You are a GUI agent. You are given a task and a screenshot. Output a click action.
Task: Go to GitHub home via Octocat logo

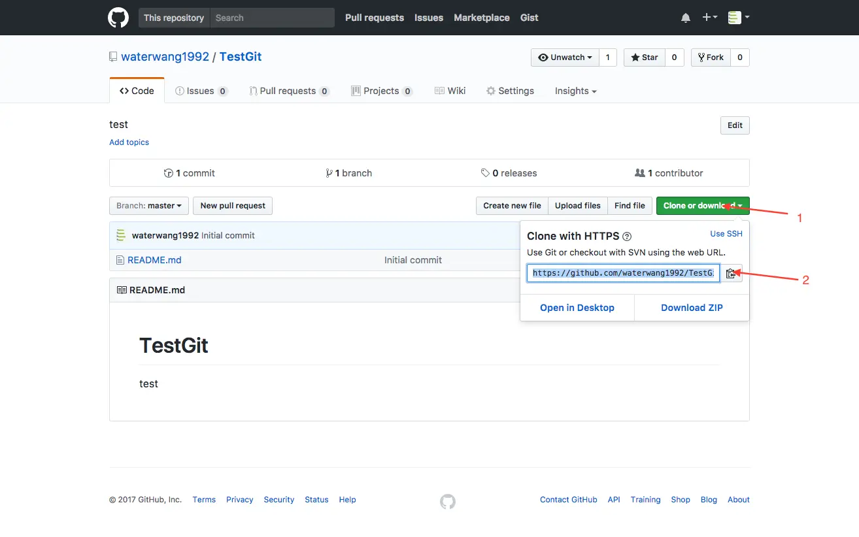click(118, 18)
